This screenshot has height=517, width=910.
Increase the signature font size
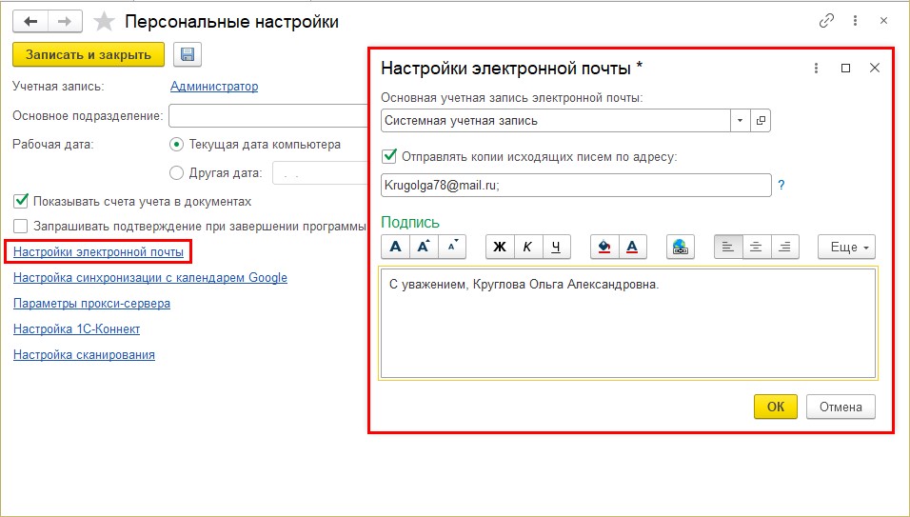point(424,247)
